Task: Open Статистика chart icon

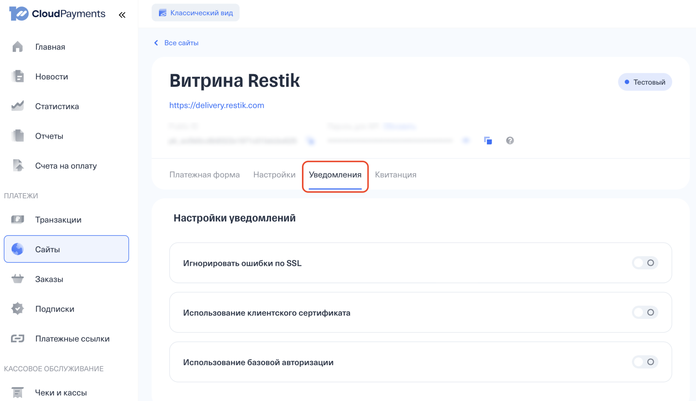Action: pyautogui.click(x=18, y=106)
